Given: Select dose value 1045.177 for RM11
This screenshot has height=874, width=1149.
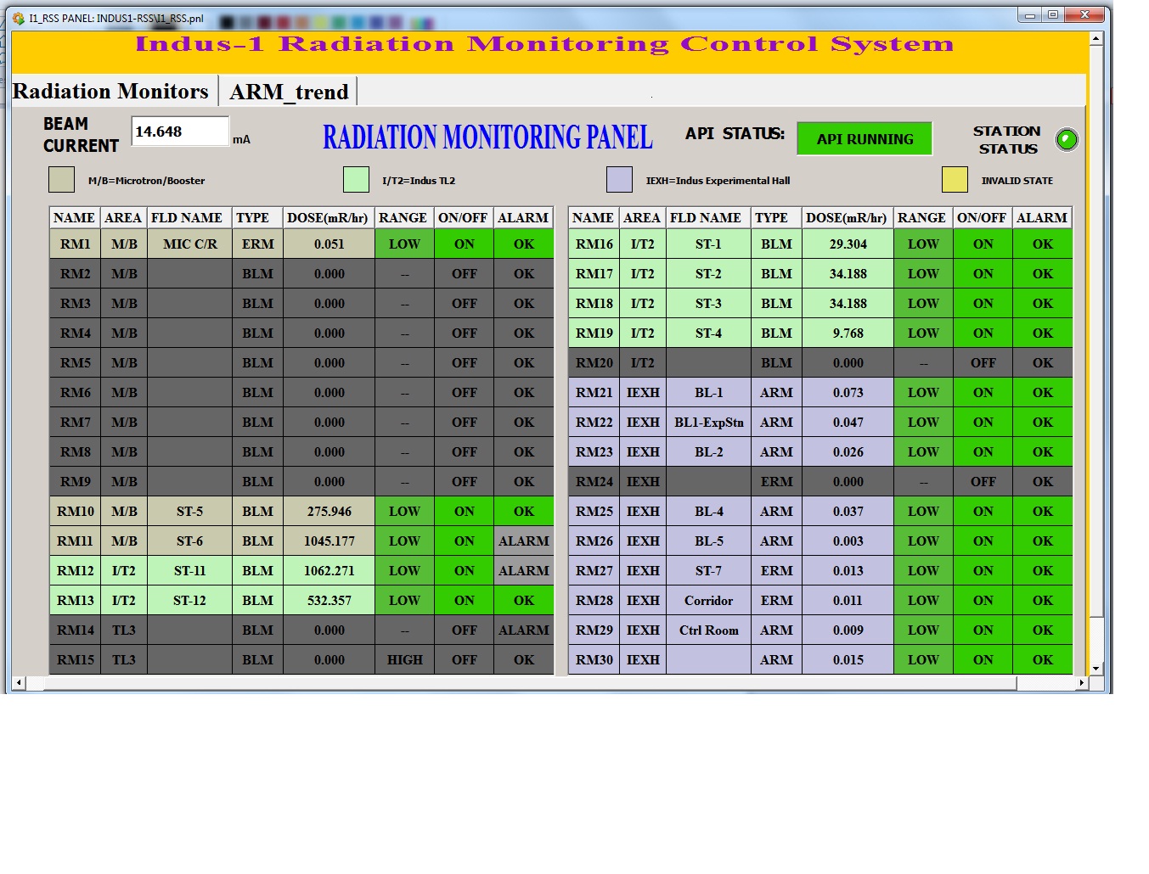Looking at the screenshot, I should (329, 541).
